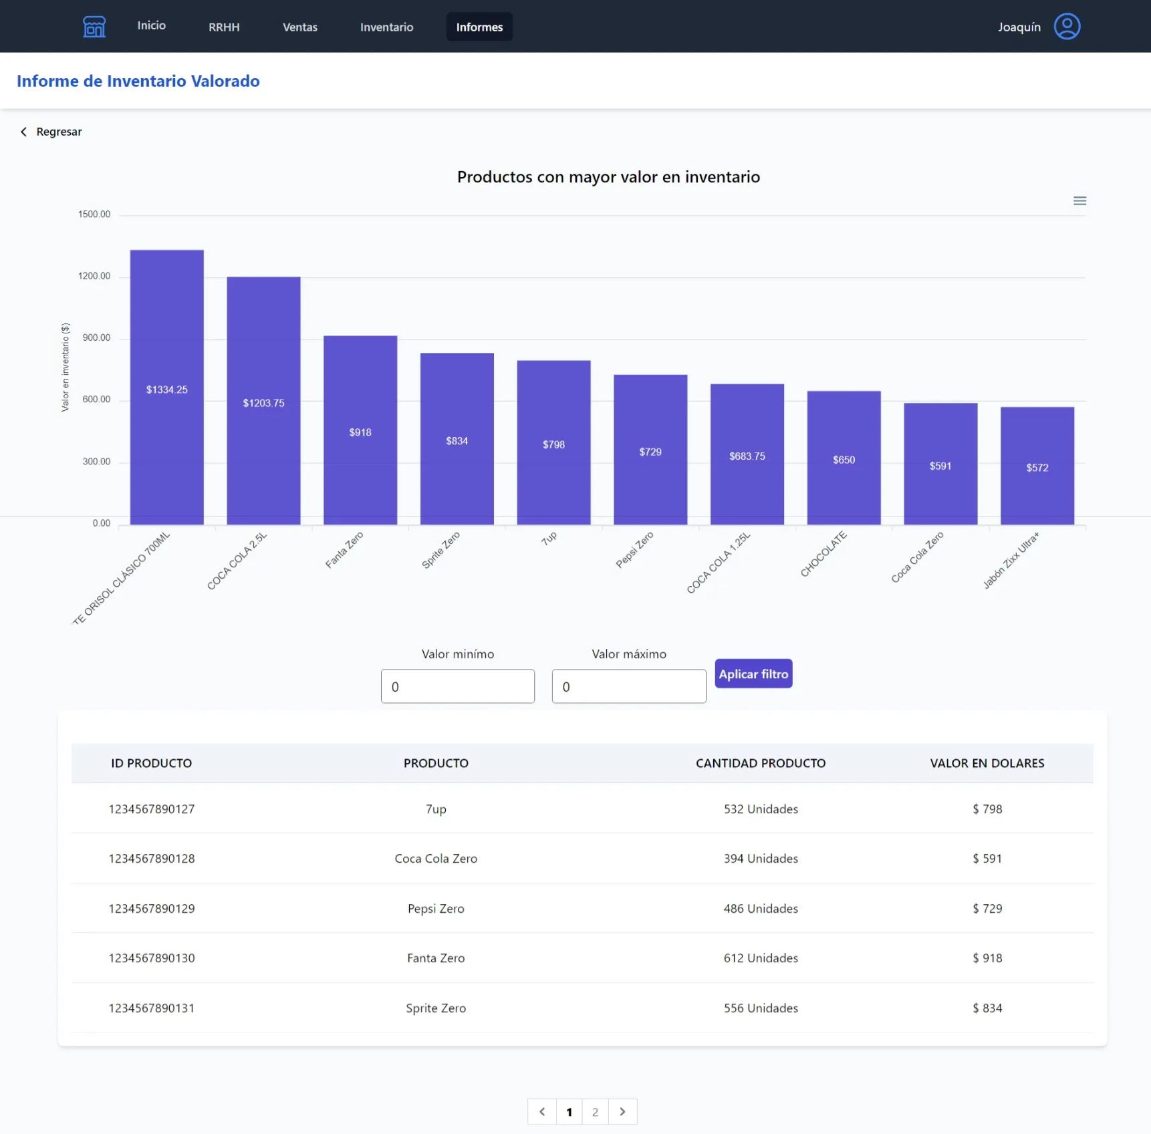Open Joaquín's user profile icon
1151x1134 pixels.
(1067, 27)
